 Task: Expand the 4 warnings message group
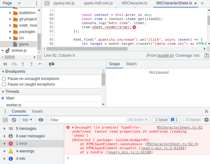[4, 151]
